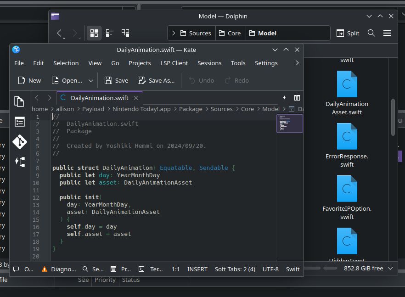
Task: Open the Selection menu
Action: [66, 63]
